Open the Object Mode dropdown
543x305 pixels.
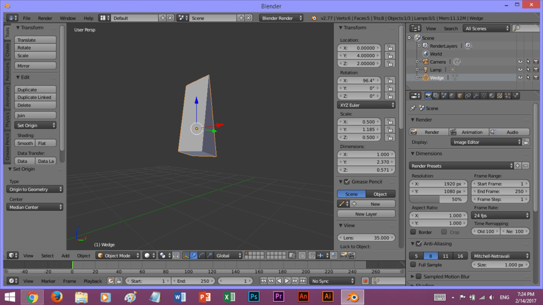(117, 256)
